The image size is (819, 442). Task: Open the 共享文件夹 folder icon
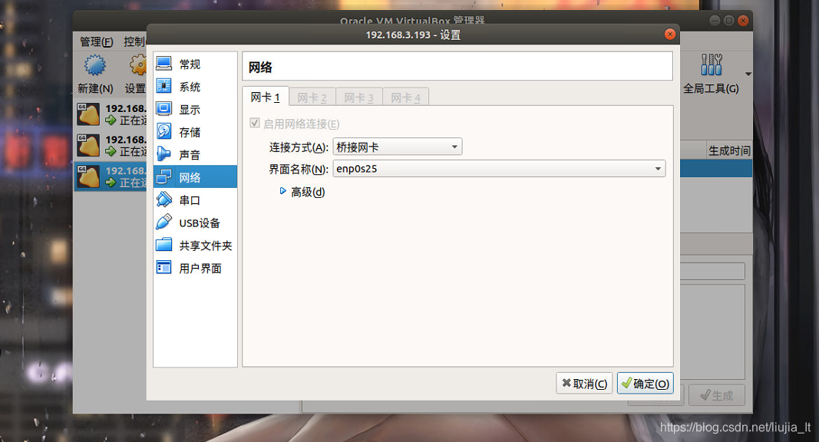coord(164,245)
